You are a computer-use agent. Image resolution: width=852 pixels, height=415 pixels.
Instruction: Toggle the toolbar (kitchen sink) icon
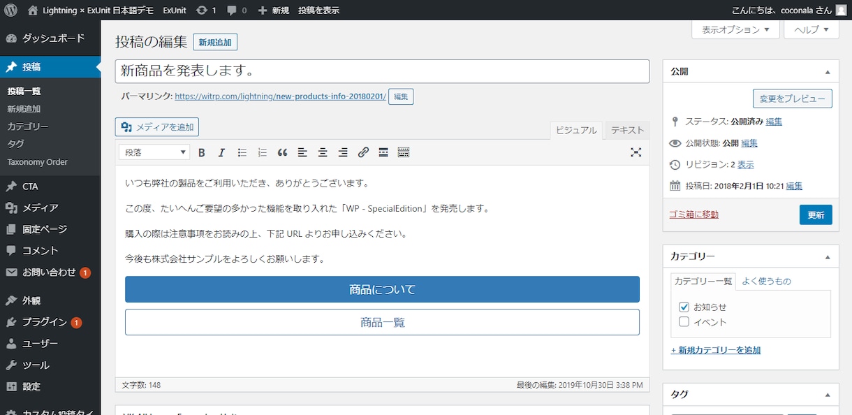point(404,152)
